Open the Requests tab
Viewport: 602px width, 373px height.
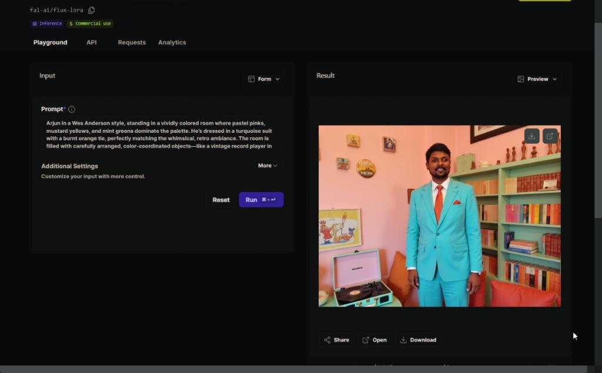[132, 42]
